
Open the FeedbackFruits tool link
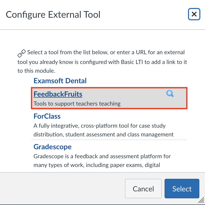tap(58, 94)
